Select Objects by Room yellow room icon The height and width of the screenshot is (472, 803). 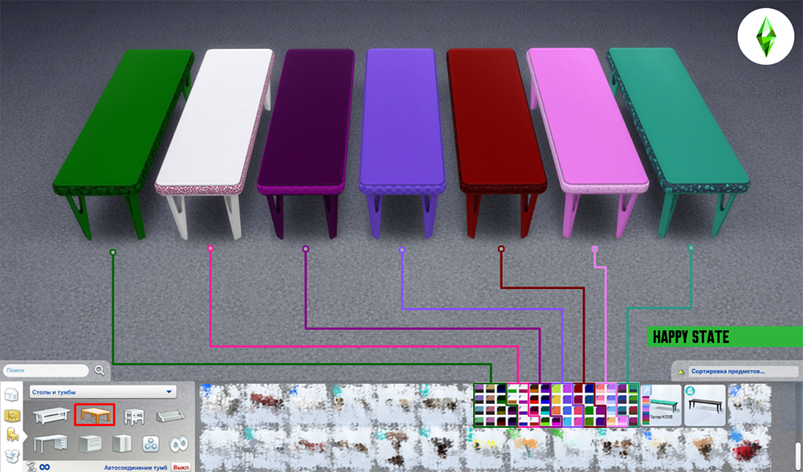12,415
